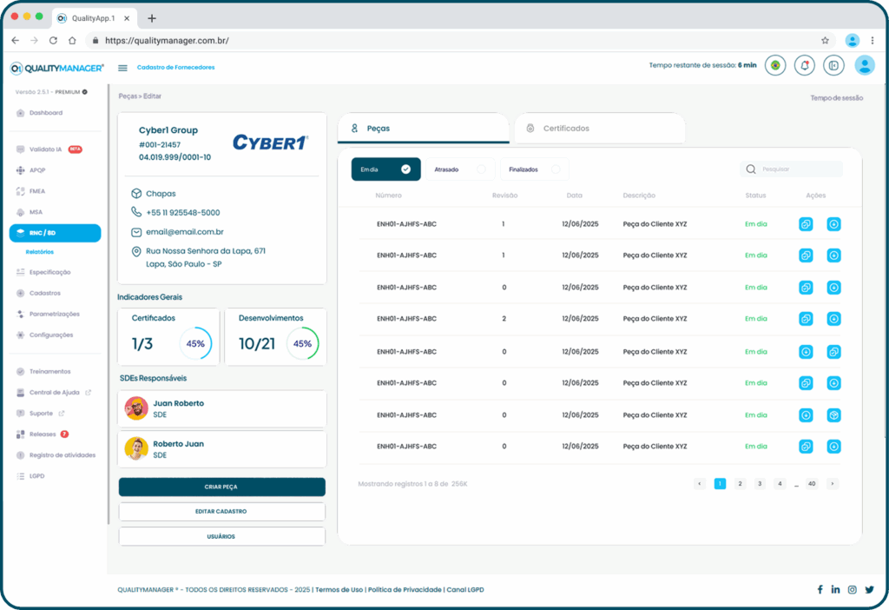Click the copy icon in the first table row
Viewport: 889px width, 610px height.
[x=806, y=224]
